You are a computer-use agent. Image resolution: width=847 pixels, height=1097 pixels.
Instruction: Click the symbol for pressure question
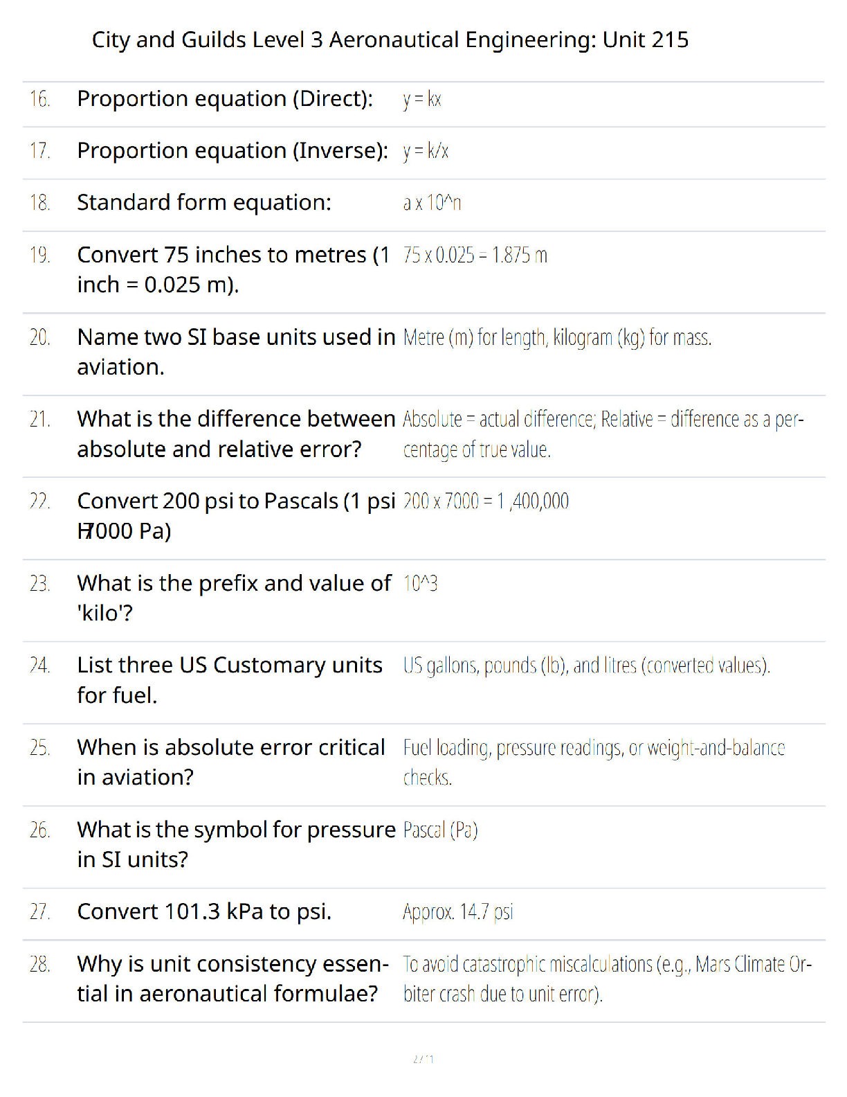(236, 844)
